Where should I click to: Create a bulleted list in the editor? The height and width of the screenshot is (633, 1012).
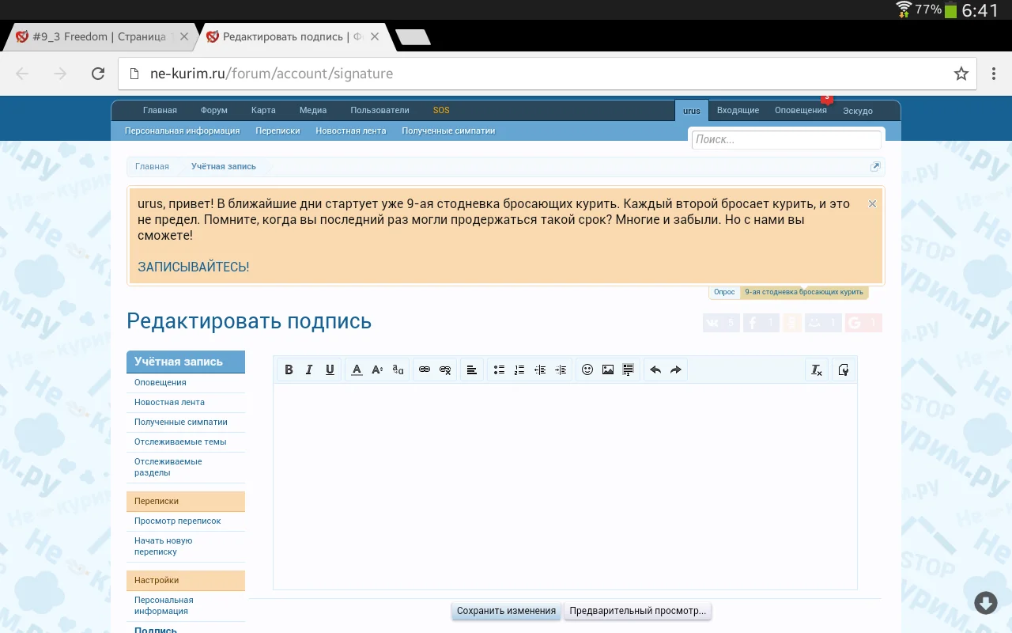click(499, 369)
